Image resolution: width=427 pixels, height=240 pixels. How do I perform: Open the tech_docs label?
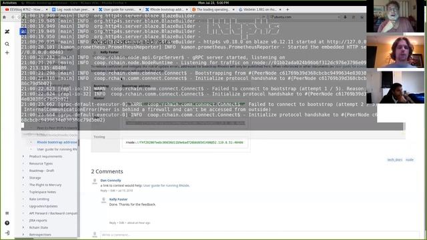pos(394,160)
